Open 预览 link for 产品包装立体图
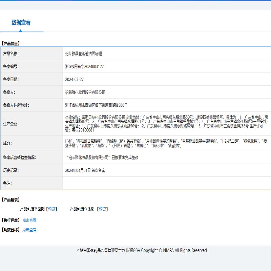This screenshot has height=271, width=271. point(103,209)
